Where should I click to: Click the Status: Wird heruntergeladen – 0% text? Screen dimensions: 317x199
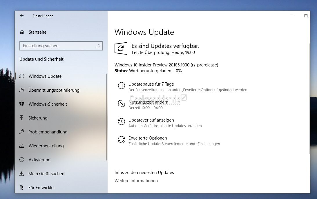(148, 71)
